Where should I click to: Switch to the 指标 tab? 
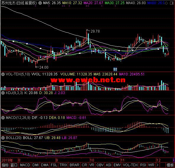[5, 165]
